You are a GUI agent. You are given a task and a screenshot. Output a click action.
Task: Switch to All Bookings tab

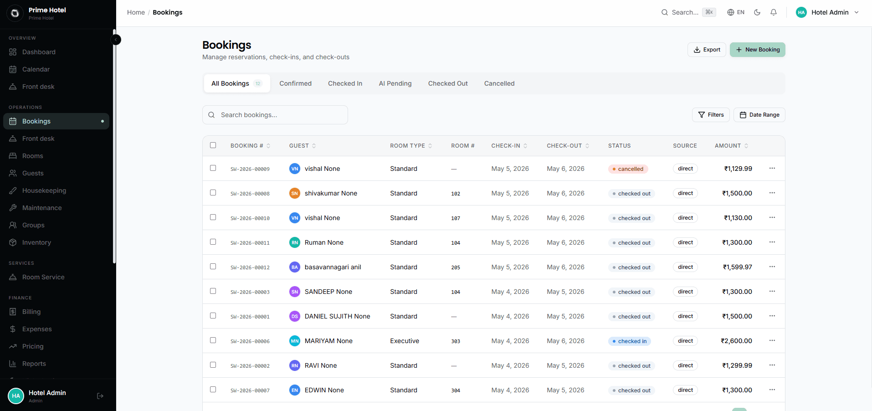237,83
